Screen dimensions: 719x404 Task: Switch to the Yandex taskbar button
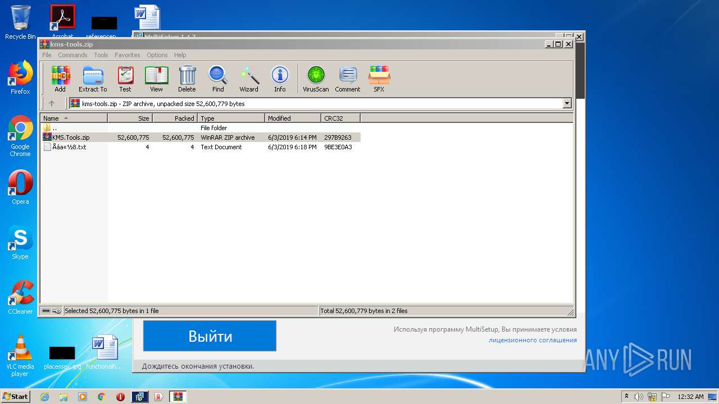[x=159, y=397]
